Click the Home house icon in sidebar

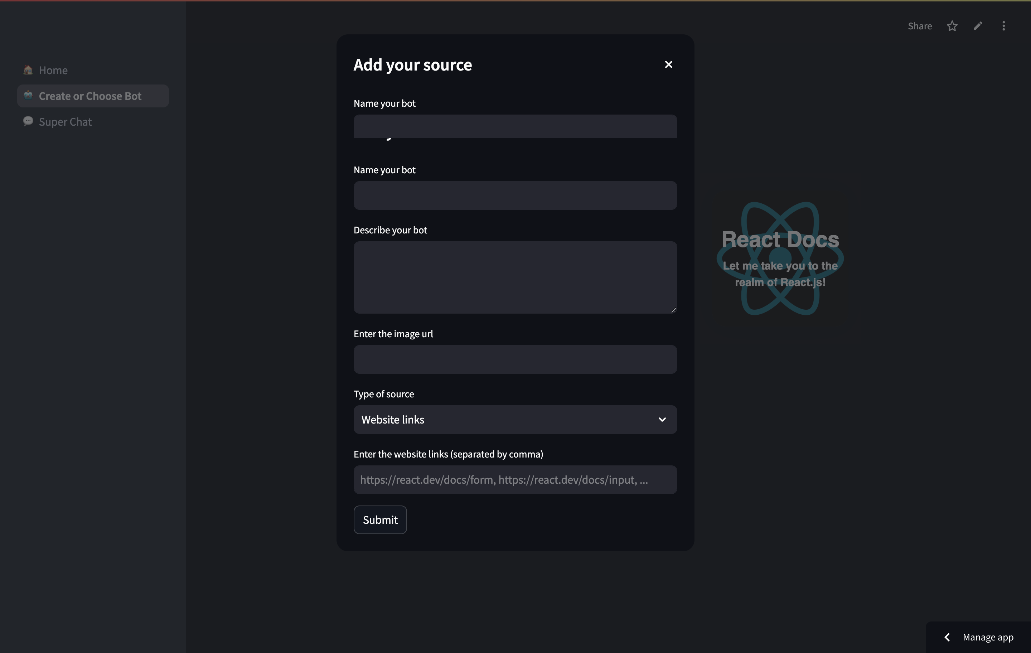click(28, 70)
